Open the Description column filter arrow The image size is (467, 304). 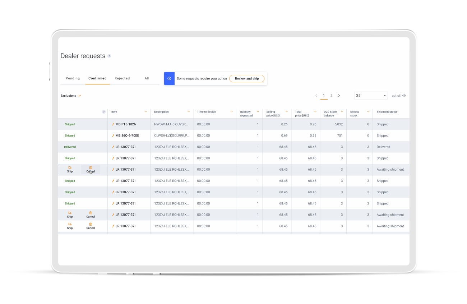(x=189, y=112)
